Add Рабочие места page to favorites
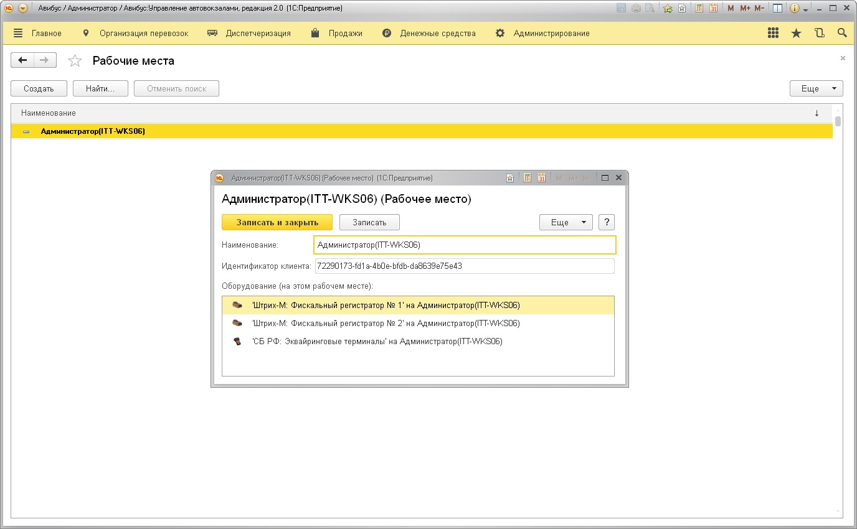The image size is (857, 529). point(75,61)
